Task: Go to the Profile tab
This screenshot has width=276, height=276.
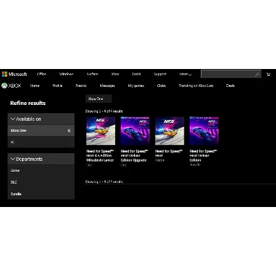Action: click(57, 86)
